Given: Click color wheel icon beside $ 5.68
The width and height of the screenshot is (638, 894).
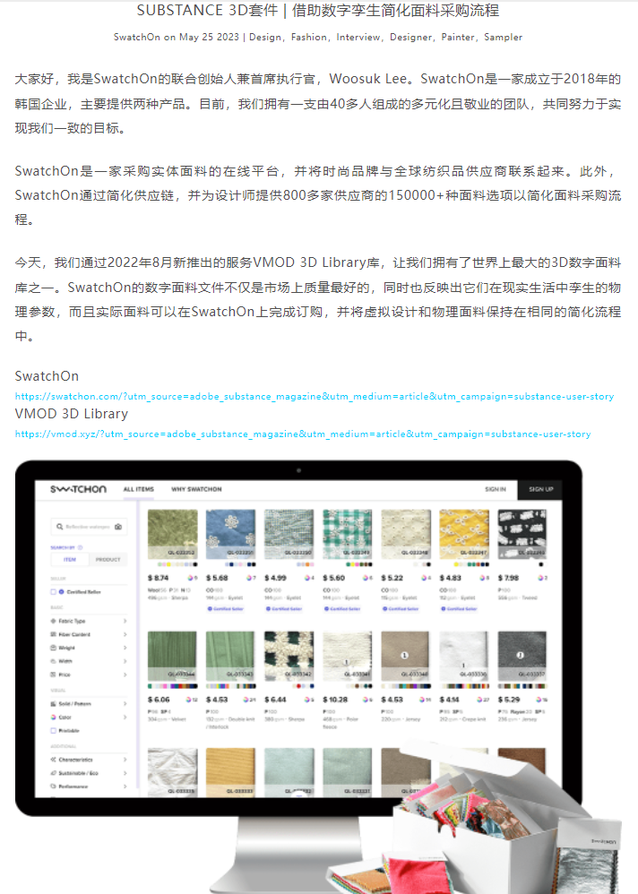Looking at the screenshot, I should pos(248,578).
